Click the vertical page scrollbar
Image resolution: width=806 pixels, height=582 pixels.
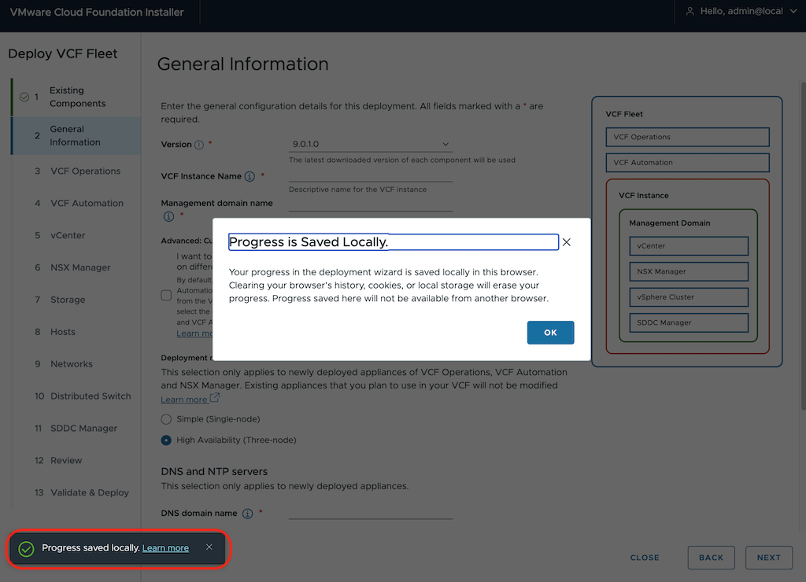[803, 245]
